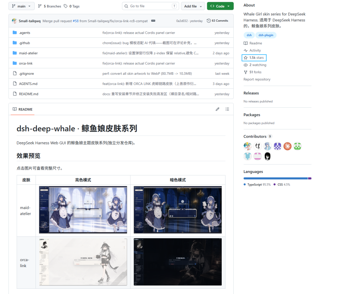This screenshot has height=294, width=359.
Task: Open the Readme link in About
Action: (x=253, y=43)
